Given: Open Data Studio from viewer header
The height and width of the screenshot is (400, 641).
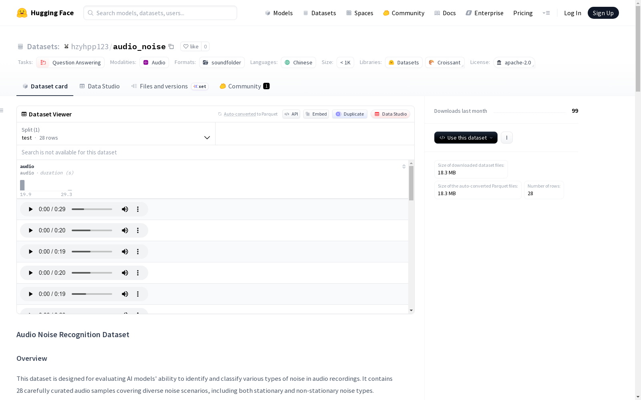Looking at the screenshot, I should tap(390, 114).
